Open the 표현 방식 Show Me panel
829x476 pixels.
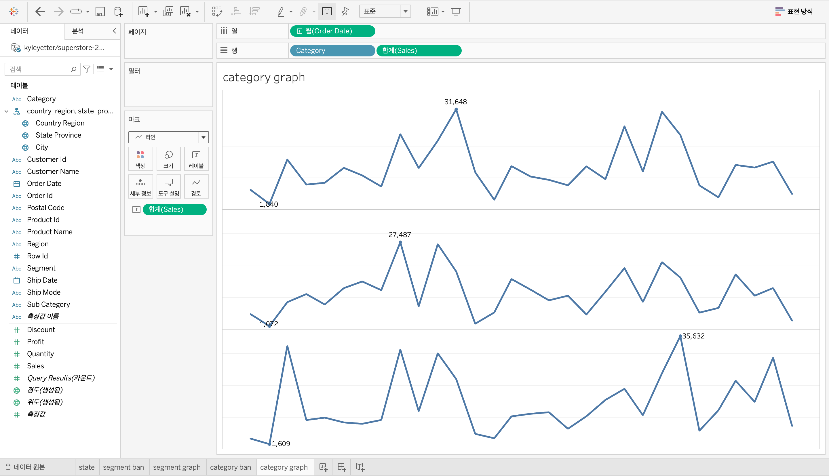click(x=794, y=12)
